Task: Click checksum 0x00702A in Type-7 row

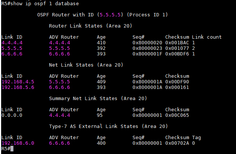Action: click(x=177, y=143)
